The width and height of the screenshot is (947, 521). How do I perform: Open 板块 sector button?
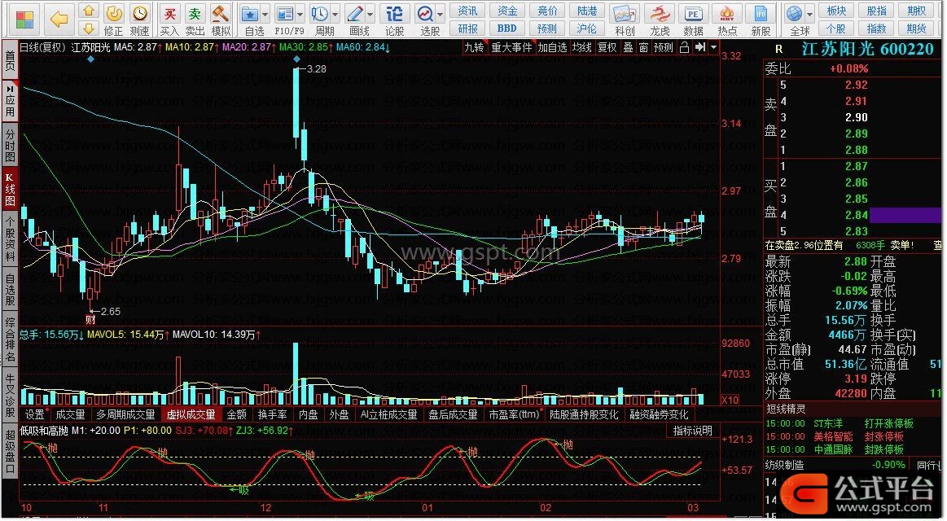pyautogui.click(x=836, y=11)
